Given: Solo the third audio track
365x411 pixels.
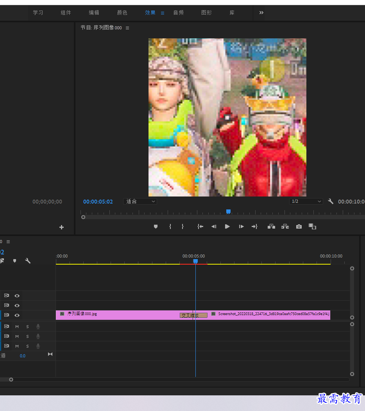Looking at the screenshot, I should (27, 346).
